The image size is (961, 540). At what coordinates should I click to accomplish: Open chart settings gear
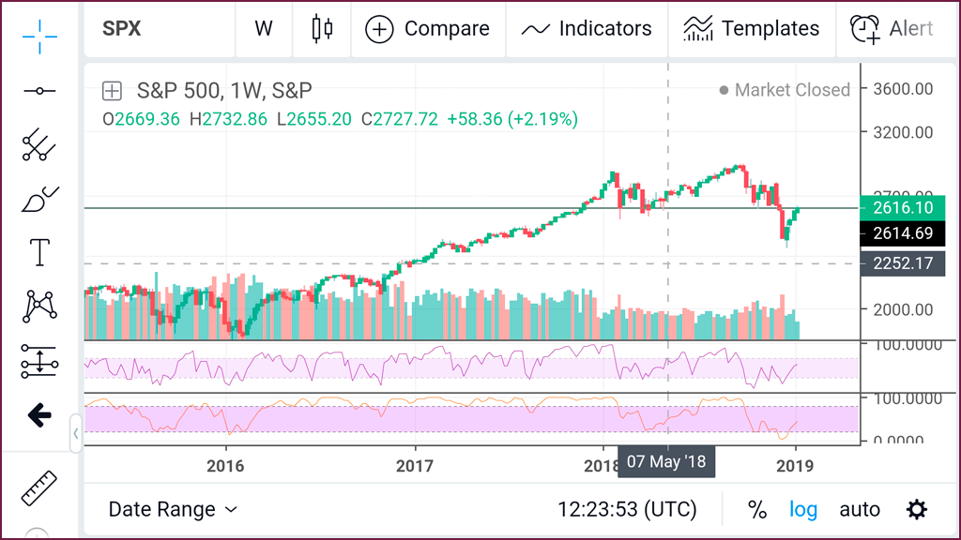917,509
